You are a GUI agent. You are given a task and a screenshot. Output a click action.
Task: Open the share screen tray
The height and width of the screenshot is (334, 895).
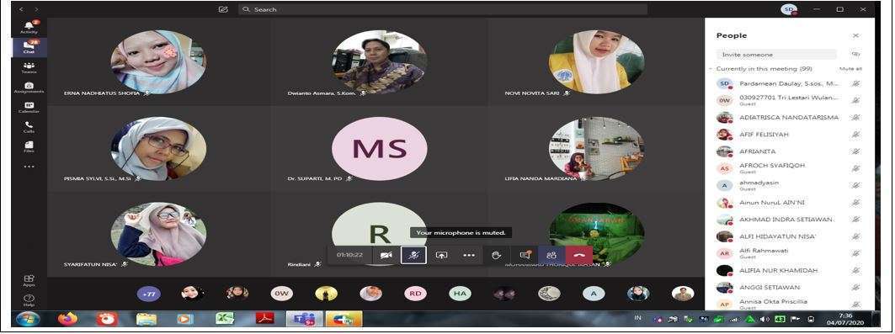[x=441, y=256]
